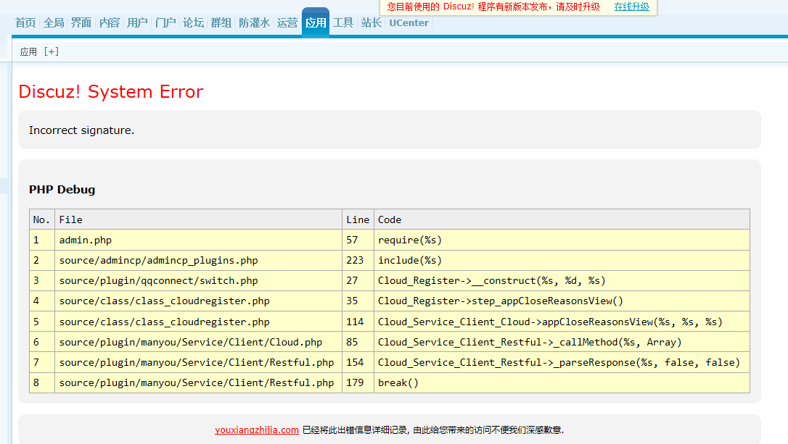Screen dimensions: 788x444
Task: Select 'source/admincp/admincp_plugins.php' file cell
Action: click(x=198, y=260)
